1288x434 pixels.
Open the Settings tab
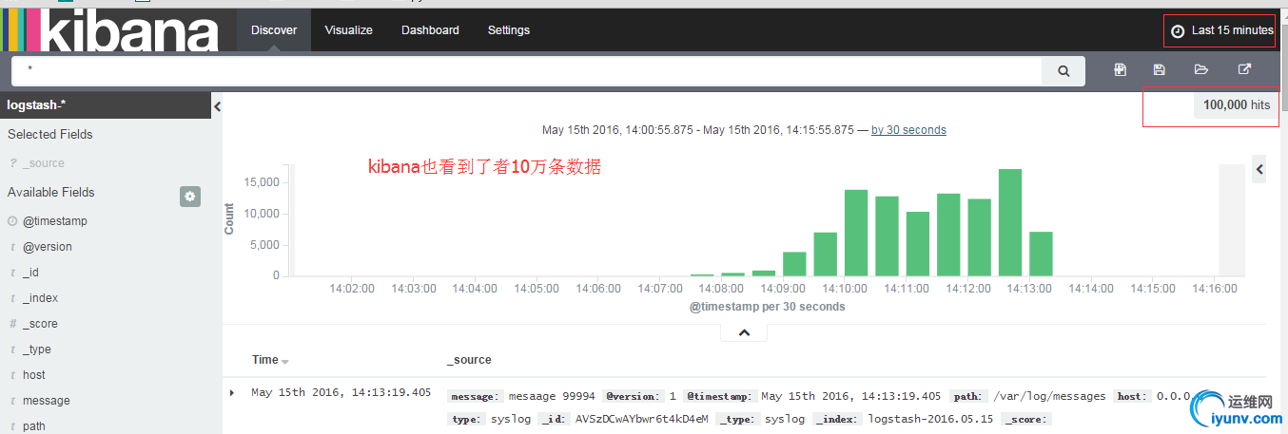[509, 30]
